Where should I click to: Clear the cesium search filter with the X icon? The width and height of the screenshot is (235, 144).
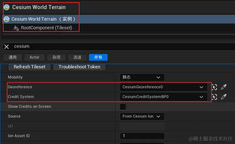7,47
